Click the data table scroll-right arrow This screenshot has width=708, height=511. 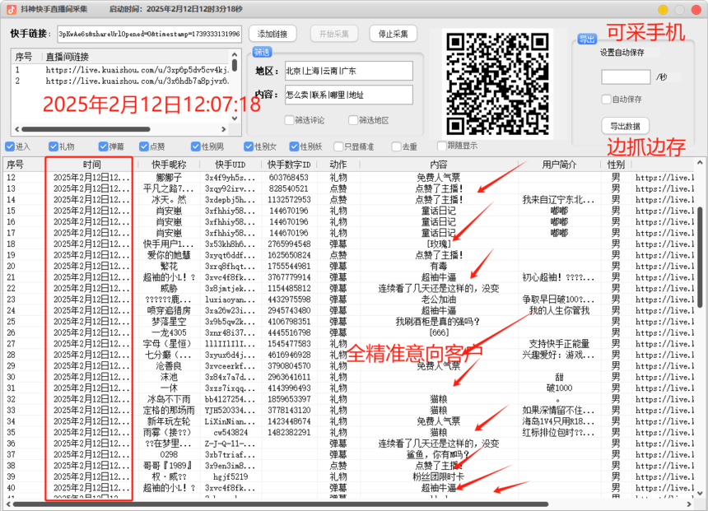(689, 504)
